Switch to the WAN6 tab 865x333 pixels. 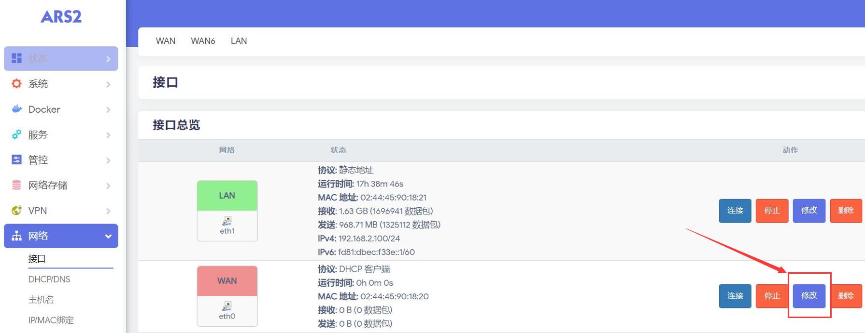203,41
